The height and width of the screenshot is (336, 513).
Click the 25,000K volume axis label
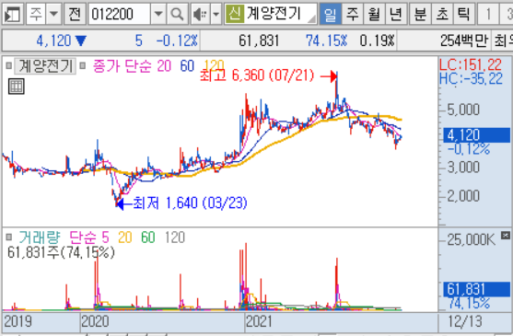coord(472,240)
